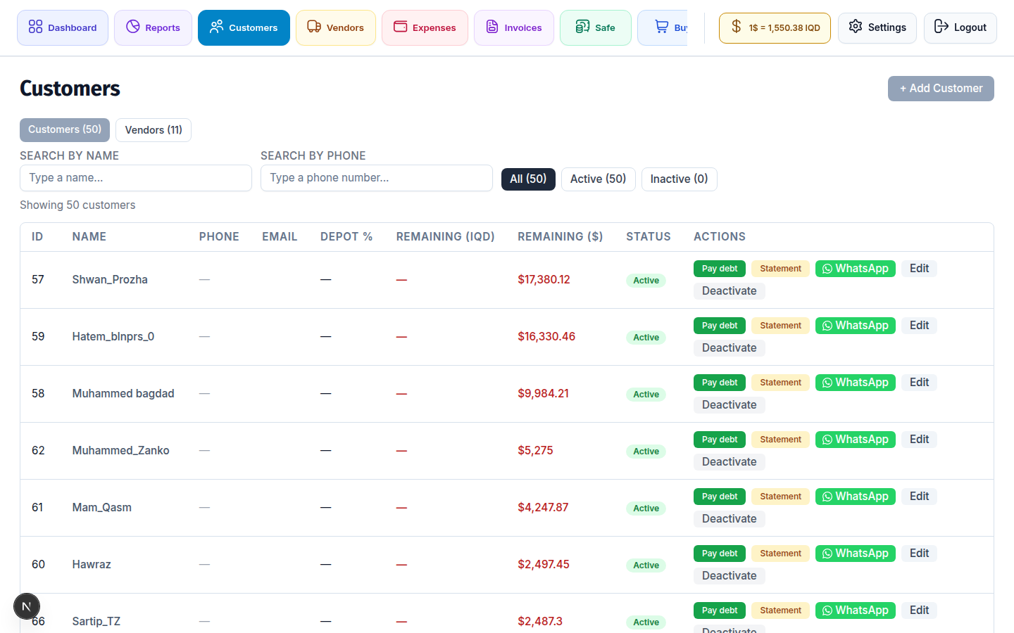This screenshot has height=633, width=1014.
Task: Edit customer Muhammed_Zanko
Action: pos(919,440)
